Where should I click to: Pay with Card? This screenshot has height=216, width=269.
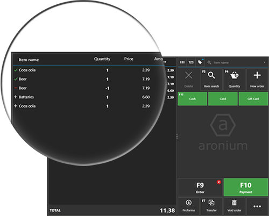(223, 99)
